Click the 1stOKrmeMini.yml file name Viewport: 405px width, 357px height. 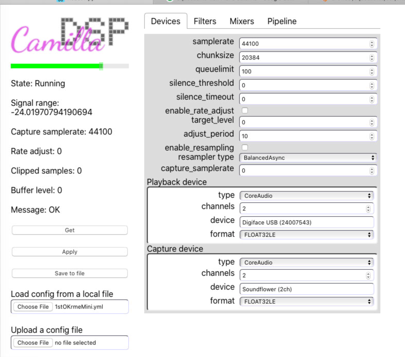79,307
